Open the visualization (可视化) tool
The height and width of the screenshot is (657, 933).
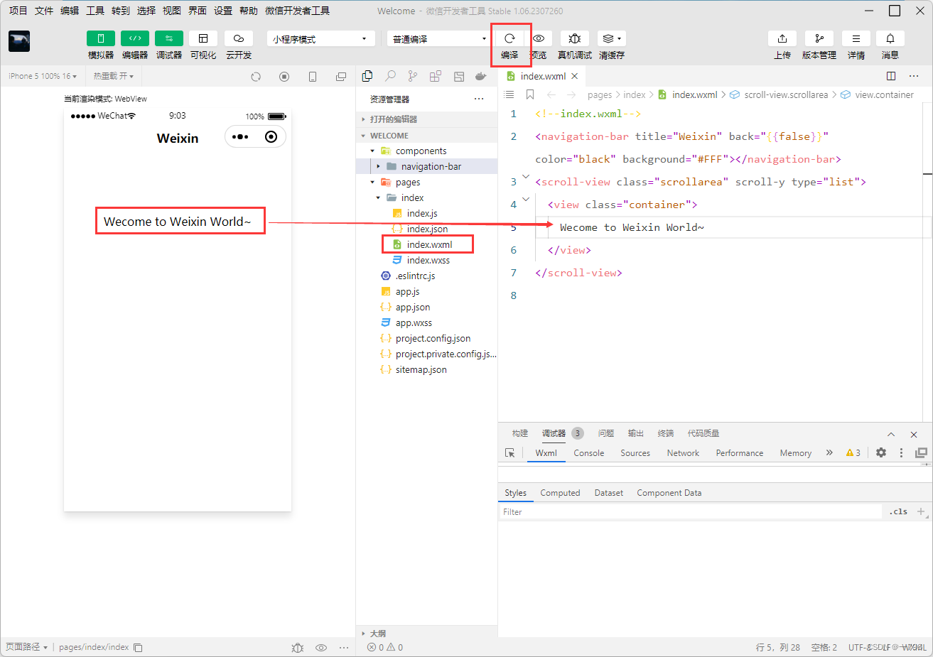click(203, 38)
